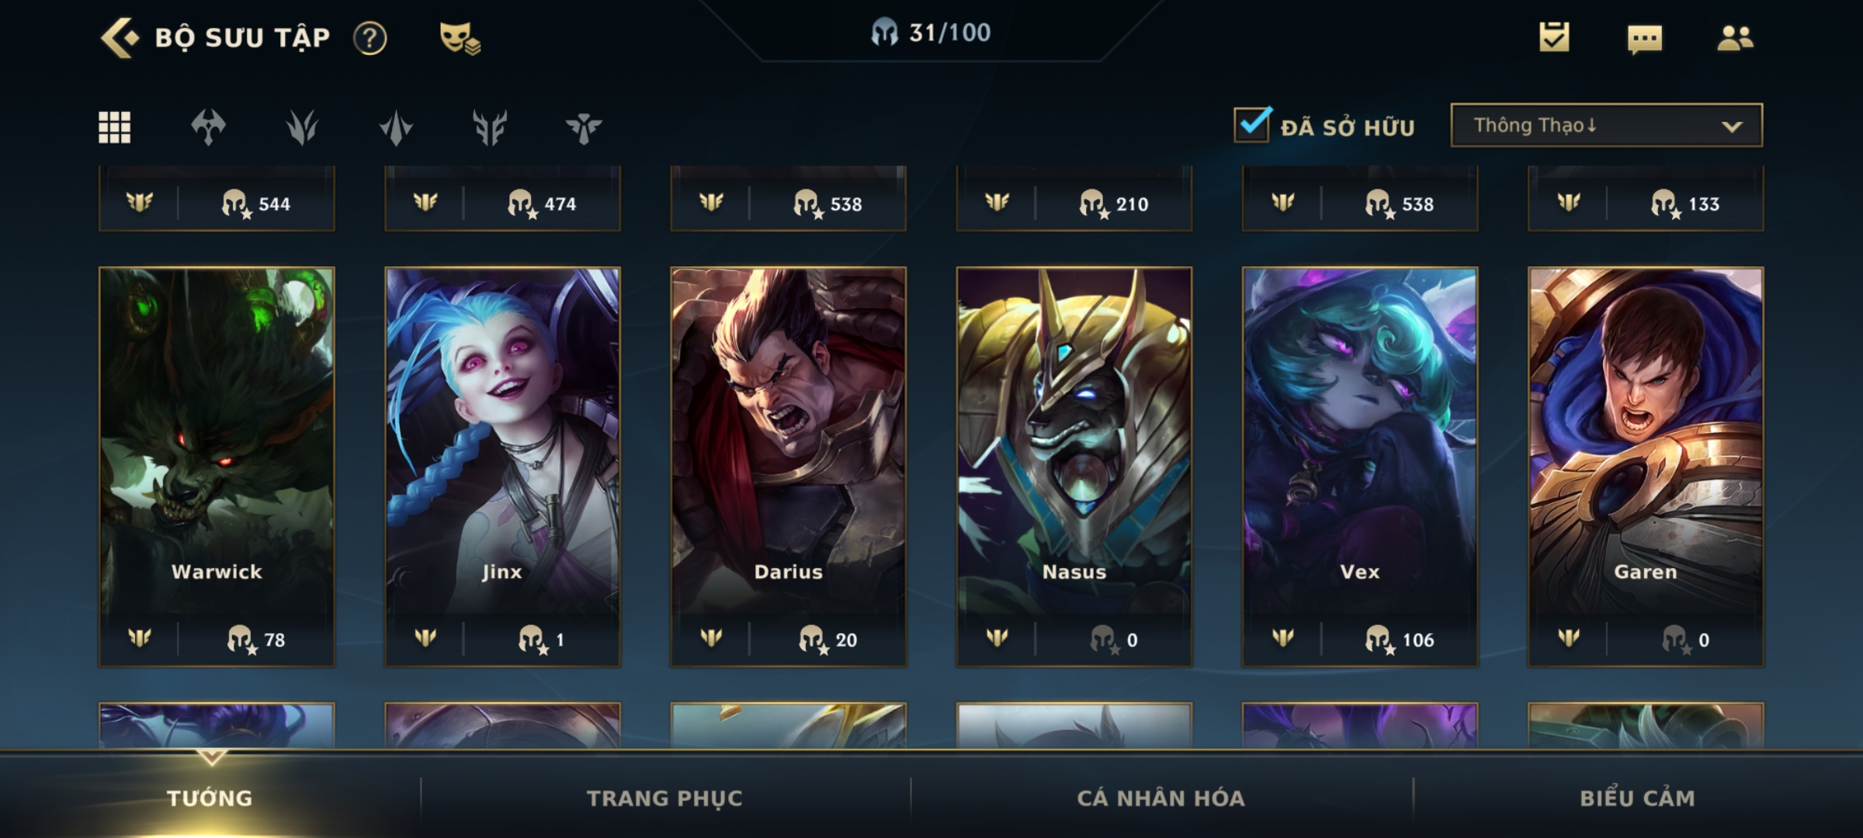Viewport: 1863px width, 838px height.
Task: Click the dropdown arrow beside Thông Thạo
Action: (x=1732, y=126)
